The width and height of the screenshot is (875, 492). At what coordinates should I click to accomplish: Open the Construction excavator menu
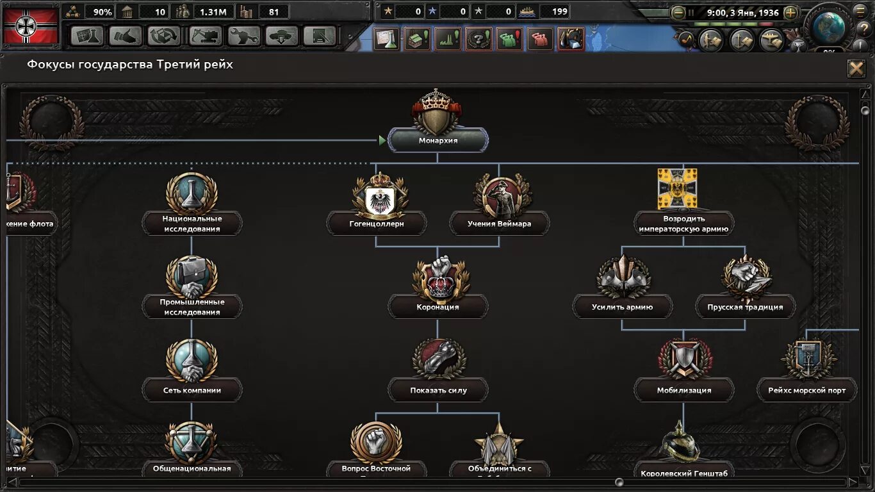click(x=205, y=36)
